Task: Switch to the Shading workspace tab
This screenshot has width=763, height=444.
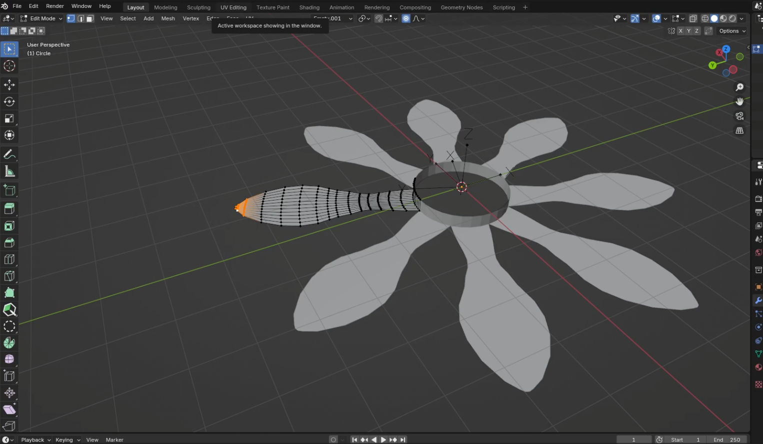Action: point(309,7)
